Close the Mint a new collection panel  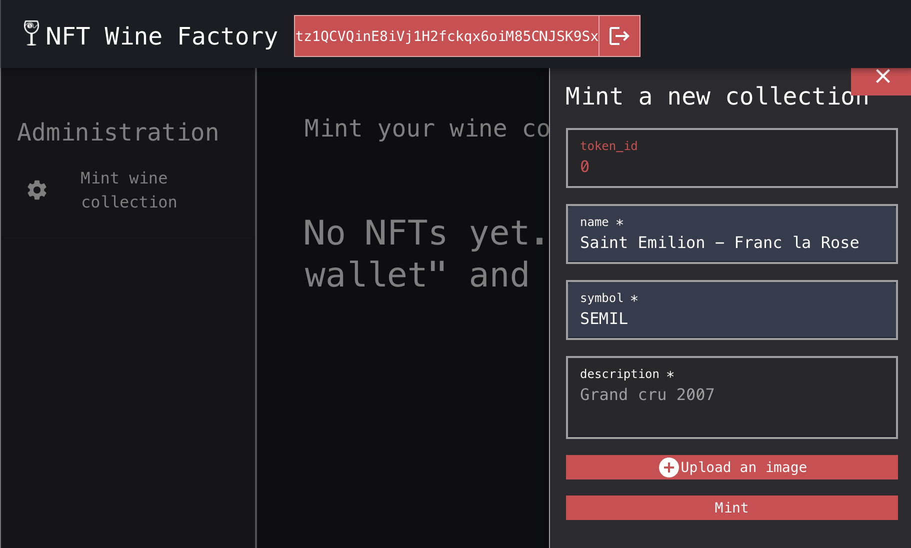[x=882, y=77]
